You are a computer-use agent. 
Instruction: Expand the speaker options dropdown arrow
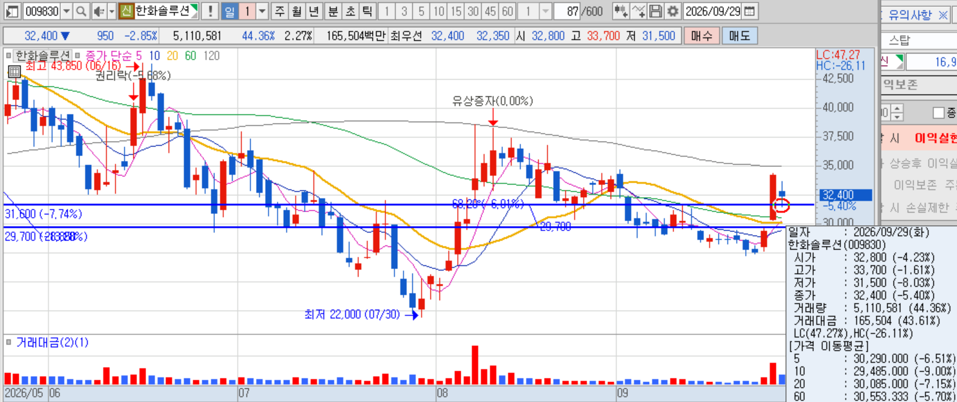(x=112, y=11)
